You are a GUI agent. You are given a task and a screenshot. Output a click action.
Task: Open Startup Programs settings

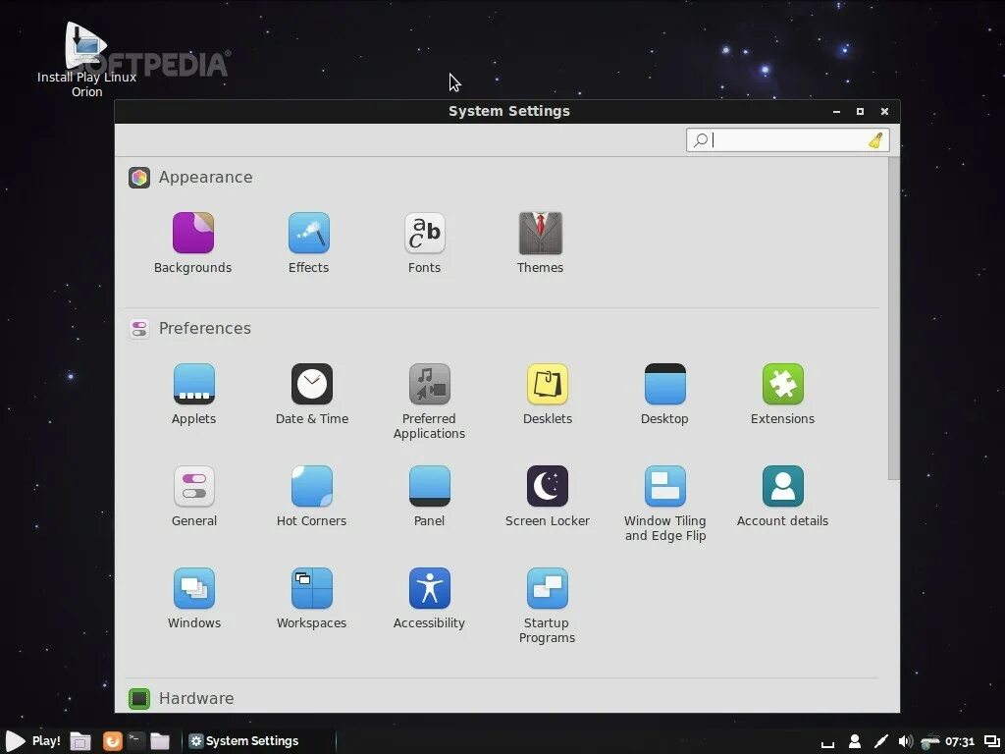pyautogui.click(x=548, y=605)
